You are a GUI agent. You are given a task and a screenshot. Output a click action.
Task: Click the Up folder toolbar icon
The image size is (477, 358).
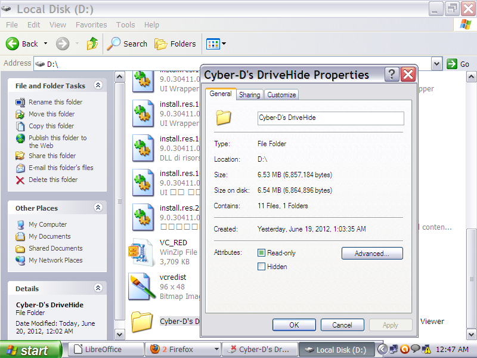click(92, 44)
